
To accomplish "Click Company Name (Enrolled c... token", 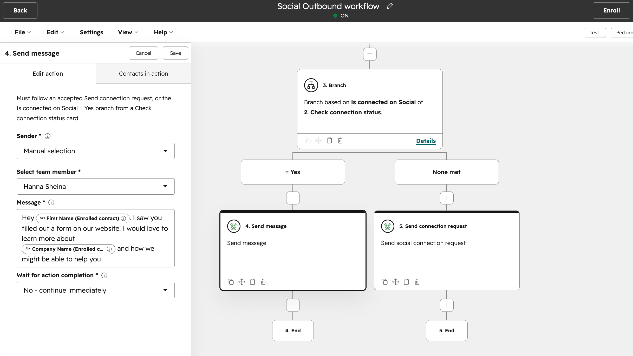I will click(69, 249).
